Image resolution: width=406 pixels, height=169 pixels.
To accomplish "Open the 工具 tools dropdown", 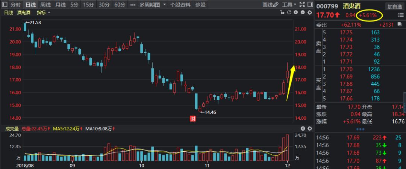I will coord(289,5).
